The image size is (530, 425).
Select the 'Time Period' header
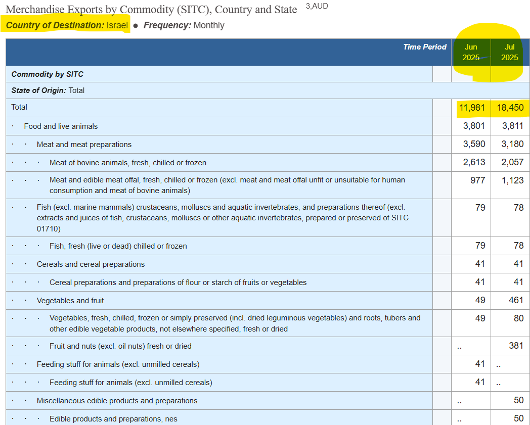point(424,47)
